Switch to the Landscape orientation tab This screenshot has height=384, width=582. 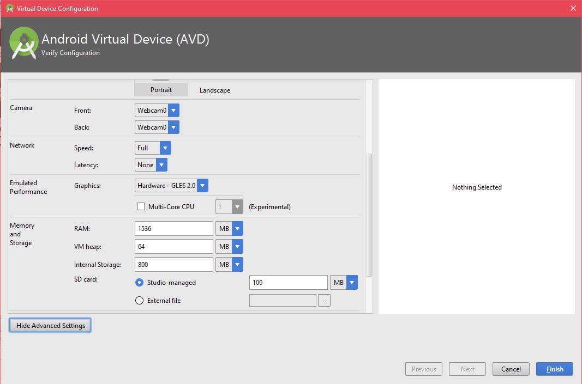click(214, 90)
